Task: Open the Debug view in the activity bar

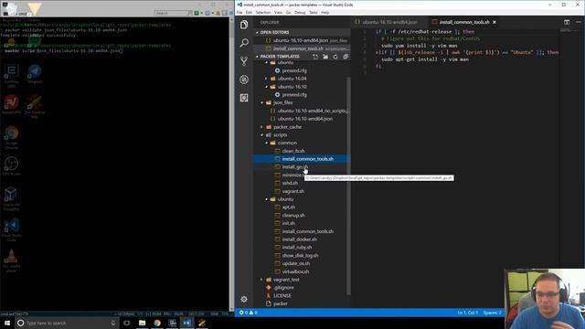Action: 244,80
